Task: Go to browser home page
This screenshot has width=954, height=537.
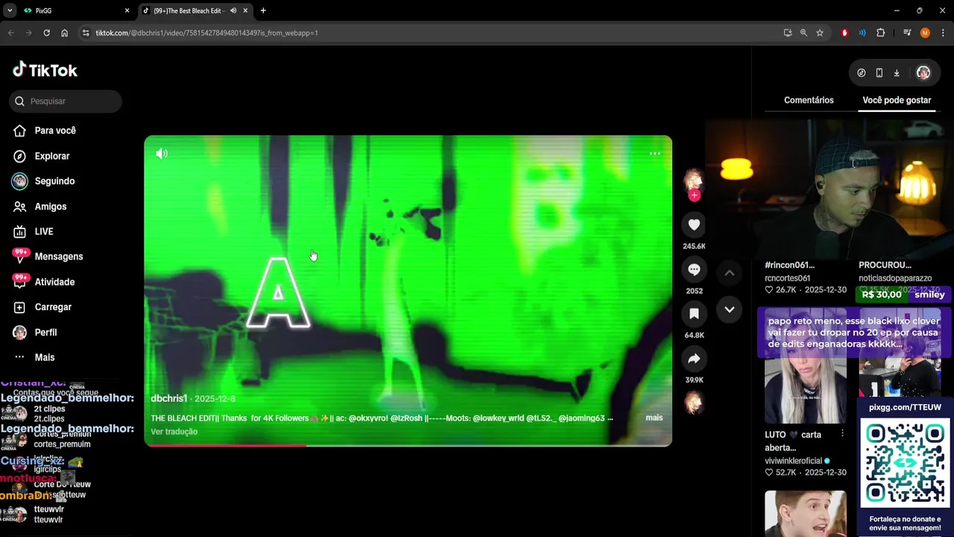Action: 65,33
